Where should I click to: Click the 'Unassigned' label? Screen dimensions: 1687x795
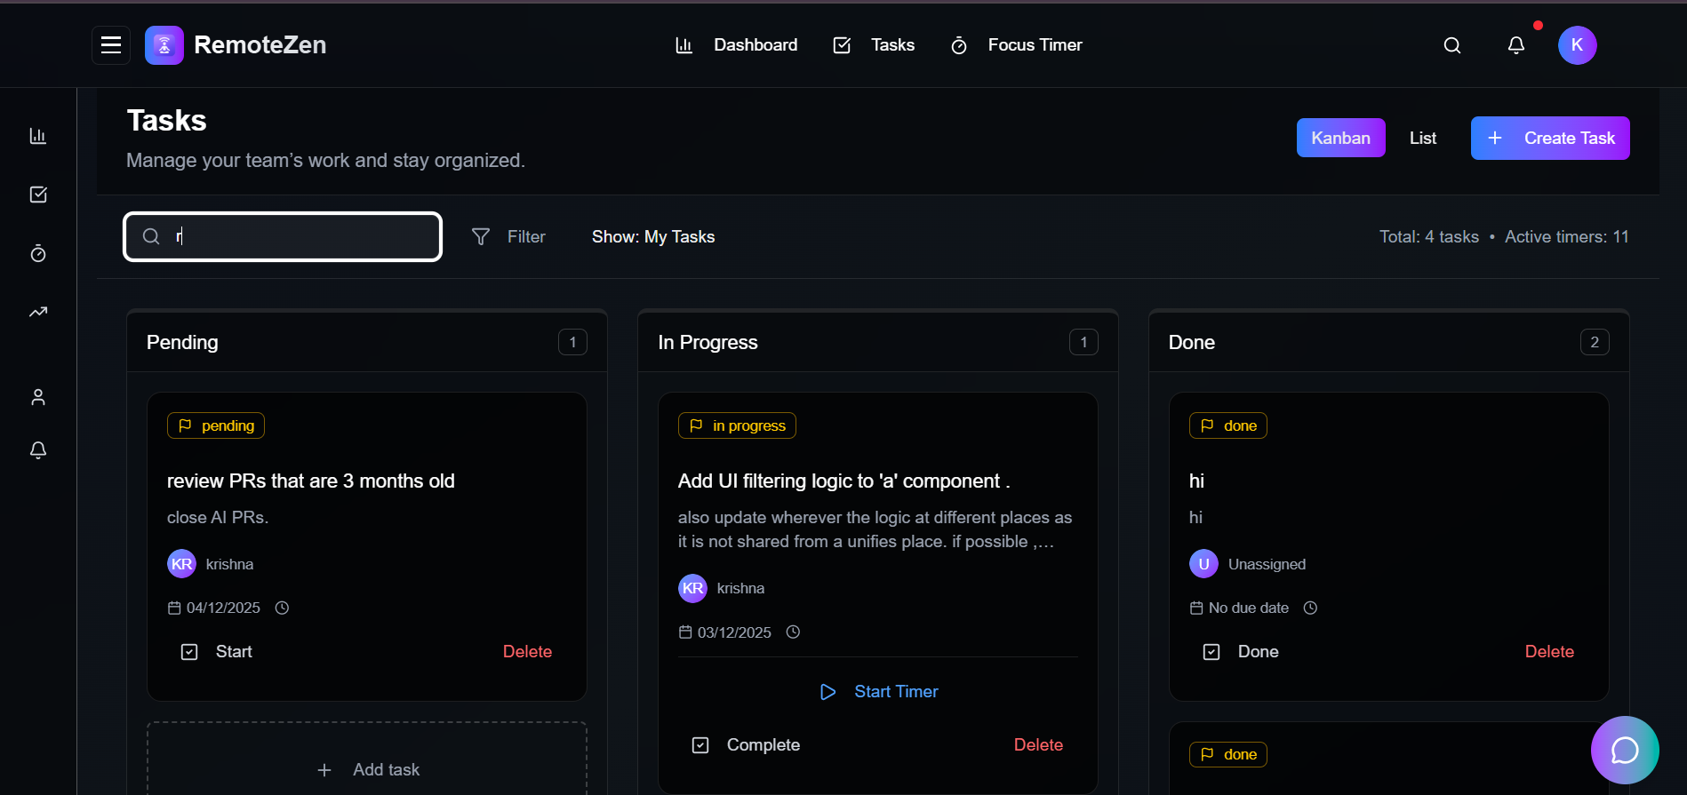[1267, 564]
